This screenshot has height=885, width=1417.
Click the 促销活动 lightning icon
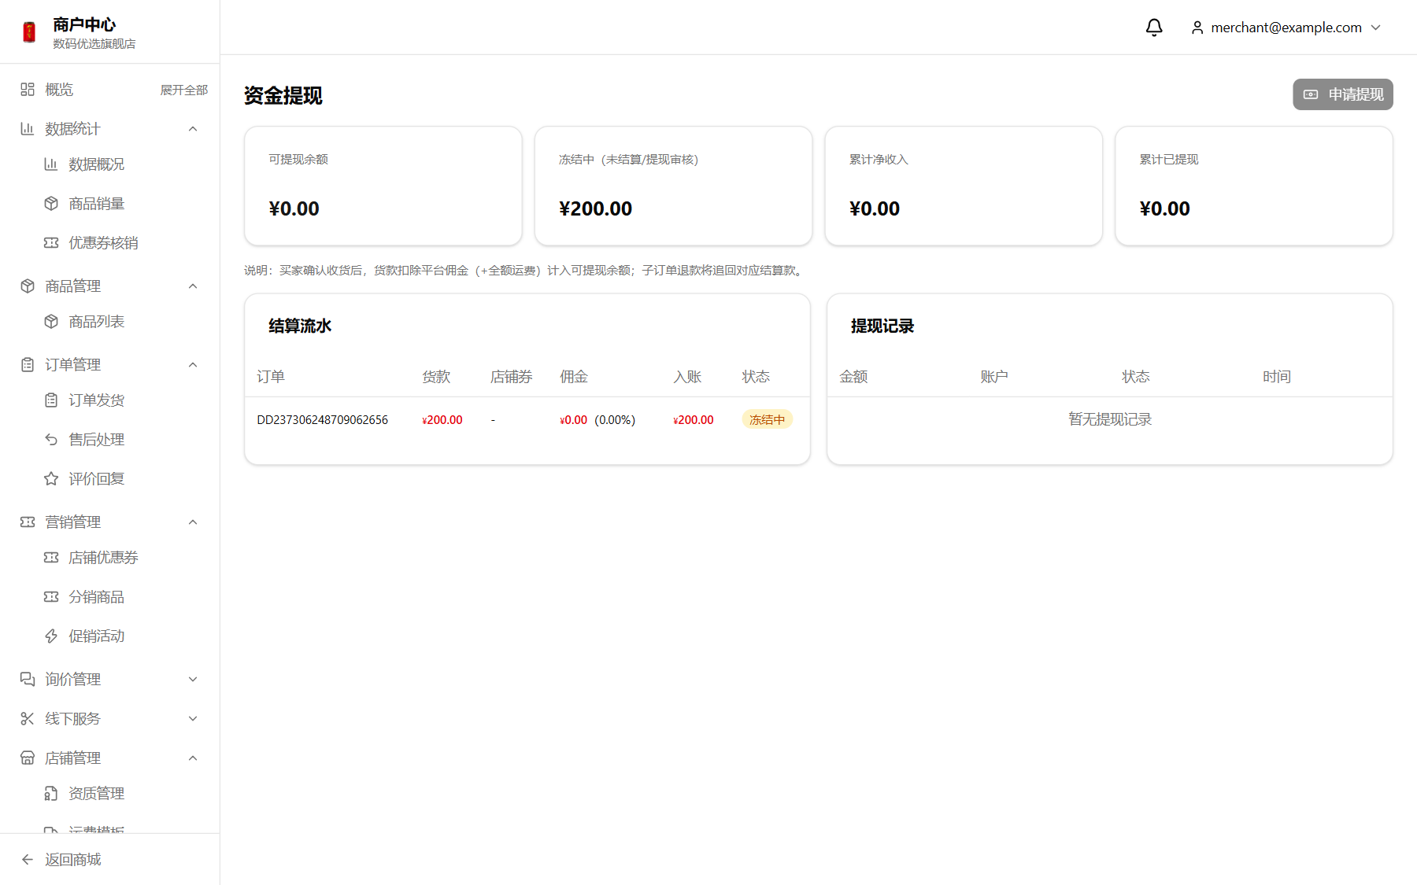[51, 636]
